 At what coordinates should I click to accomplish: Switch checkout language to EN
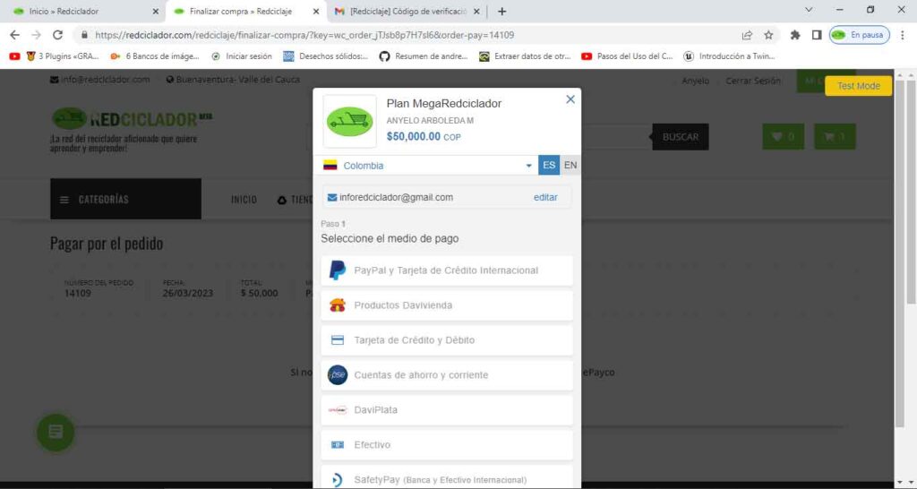[x=570, y=166]
